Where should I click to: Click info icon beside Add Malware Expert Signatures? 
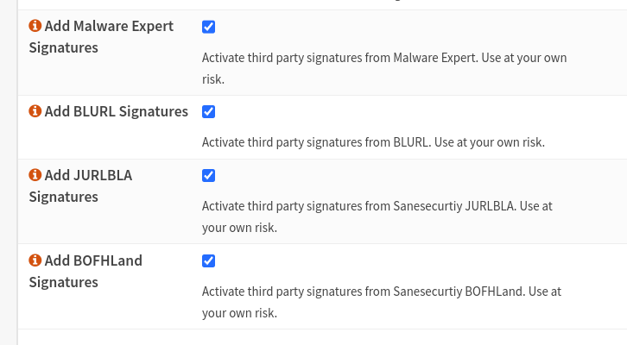pos(35,27)
